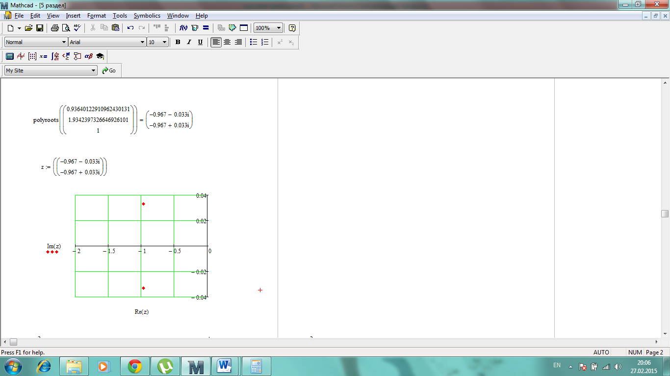Viewport: 670px width, 376px height.
Task: Toggle bold formatting
Action: [178, 42]
